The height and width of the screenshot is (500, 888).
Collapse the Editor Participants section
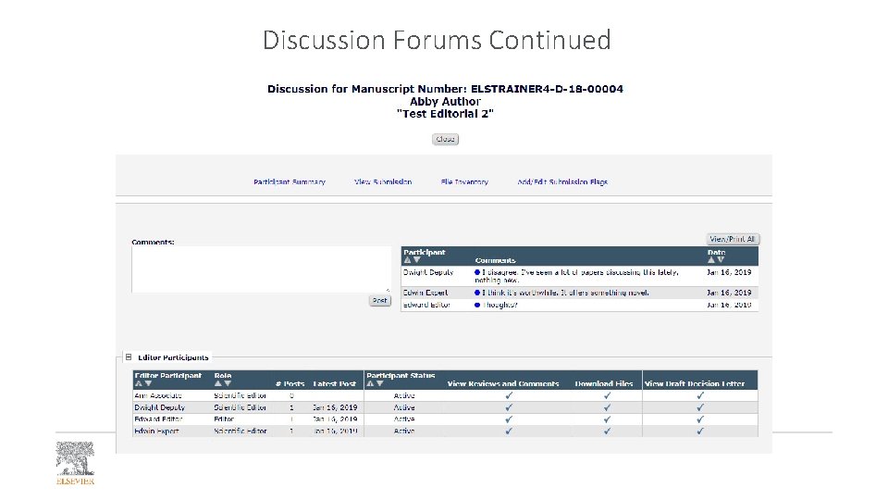pyautogui.click(x=129, y=357)
